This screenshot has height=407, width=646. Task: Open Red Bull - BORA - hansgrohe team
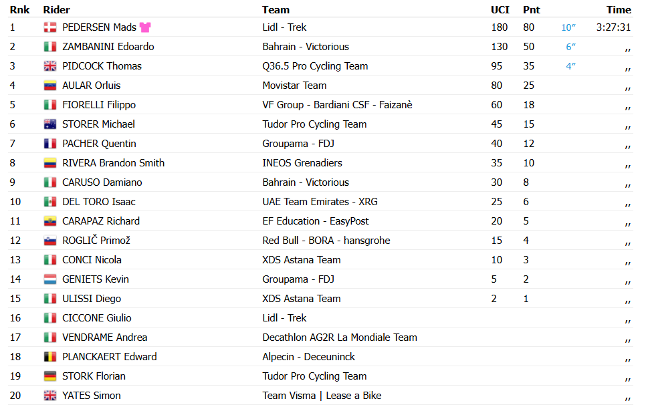326,241
